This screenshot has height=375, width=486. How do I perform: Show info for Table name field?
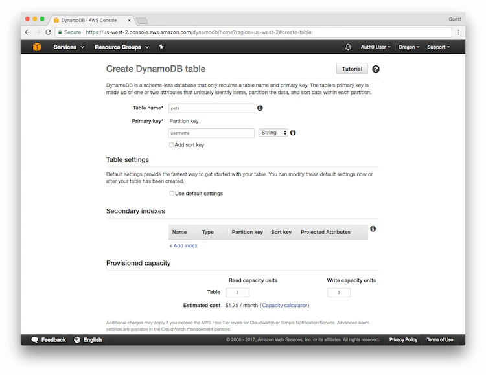(260, 108)
